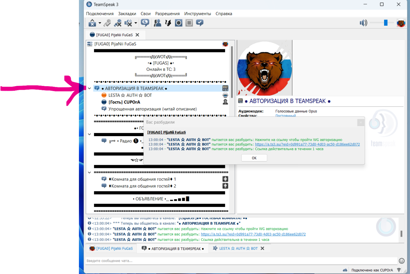The width and height of the screenshot is (410, 274).
Task: Close the LESTA AUTH BOT chat tab
Action: click(262, 249)
